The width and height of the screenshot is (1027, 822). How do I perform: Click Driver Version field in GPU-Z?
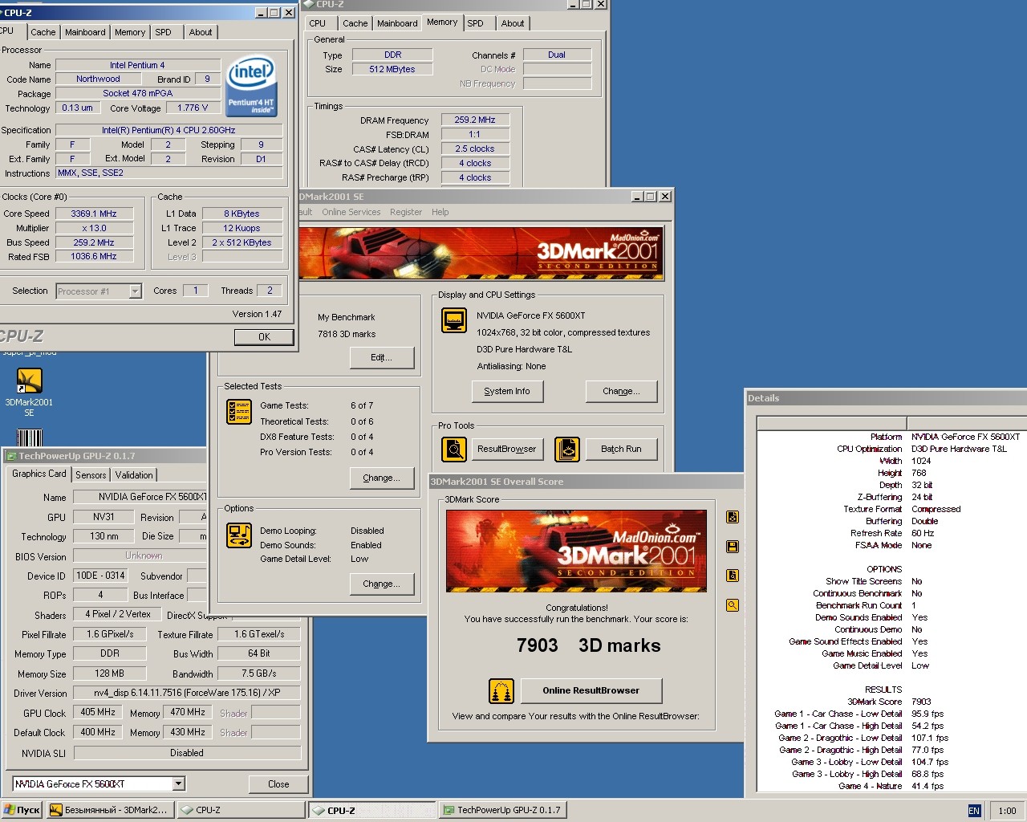(187, 693)
